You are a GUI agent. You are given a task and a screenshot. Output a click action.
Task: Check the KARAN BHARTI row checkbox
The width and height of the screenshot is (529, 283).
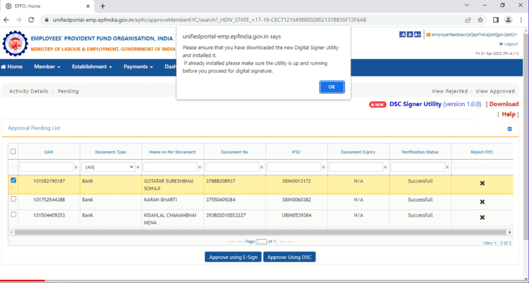[13, 199]
